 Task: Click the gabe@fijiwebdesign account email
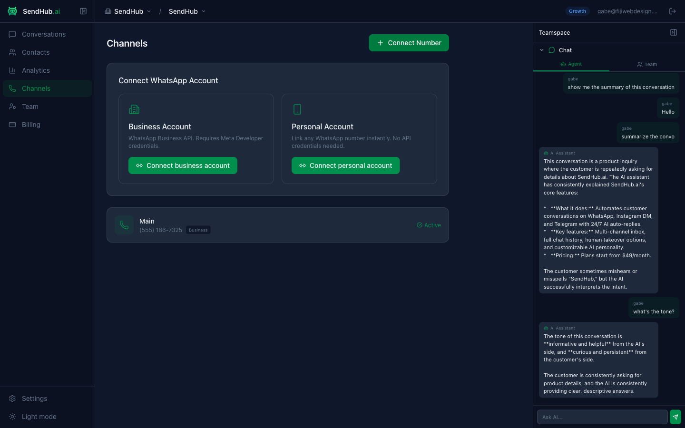pos(627,11)
